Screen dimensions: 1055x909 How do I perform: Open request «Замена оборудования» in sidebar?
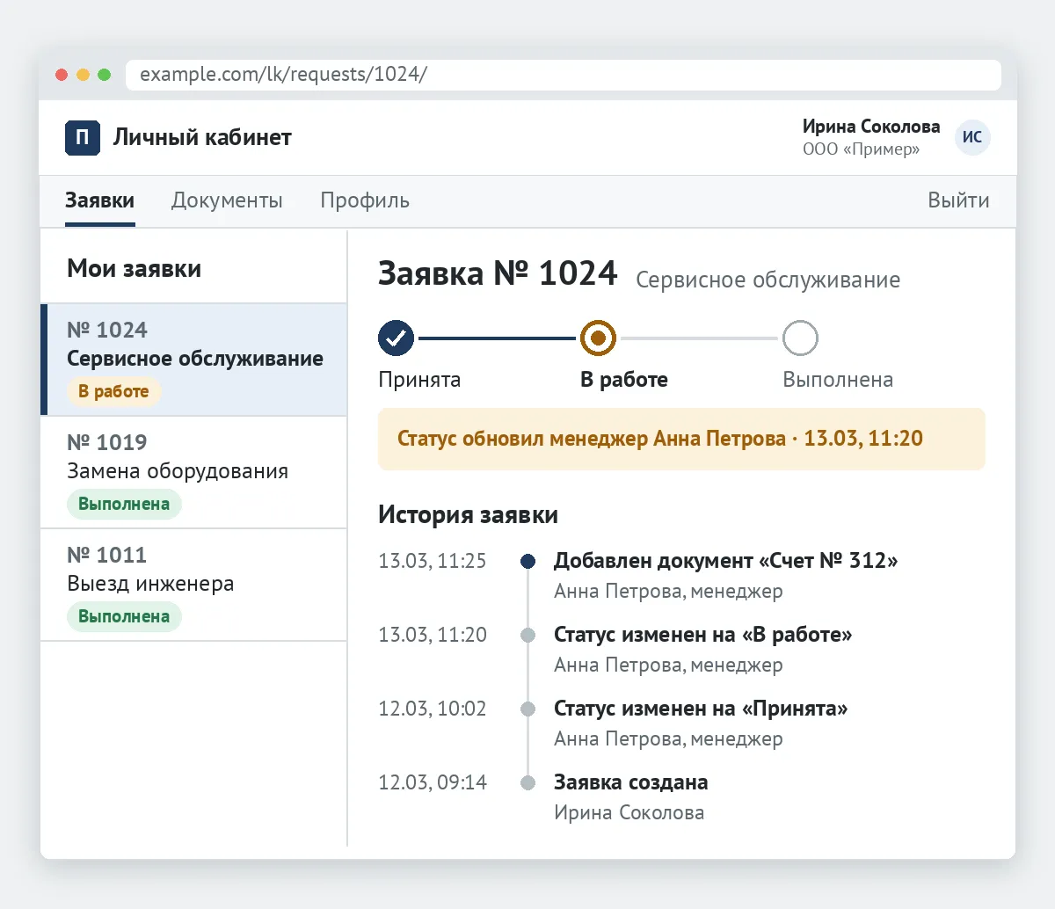tap(194, 472)
